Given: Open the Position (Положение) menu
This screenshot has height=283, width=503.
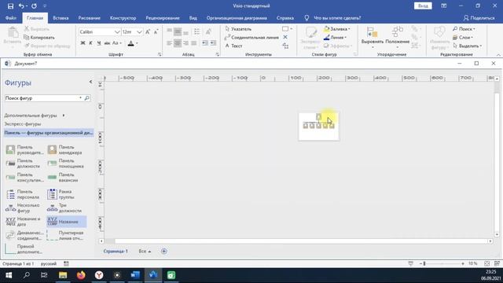Looking at the screenshot, I should (397, 38).
